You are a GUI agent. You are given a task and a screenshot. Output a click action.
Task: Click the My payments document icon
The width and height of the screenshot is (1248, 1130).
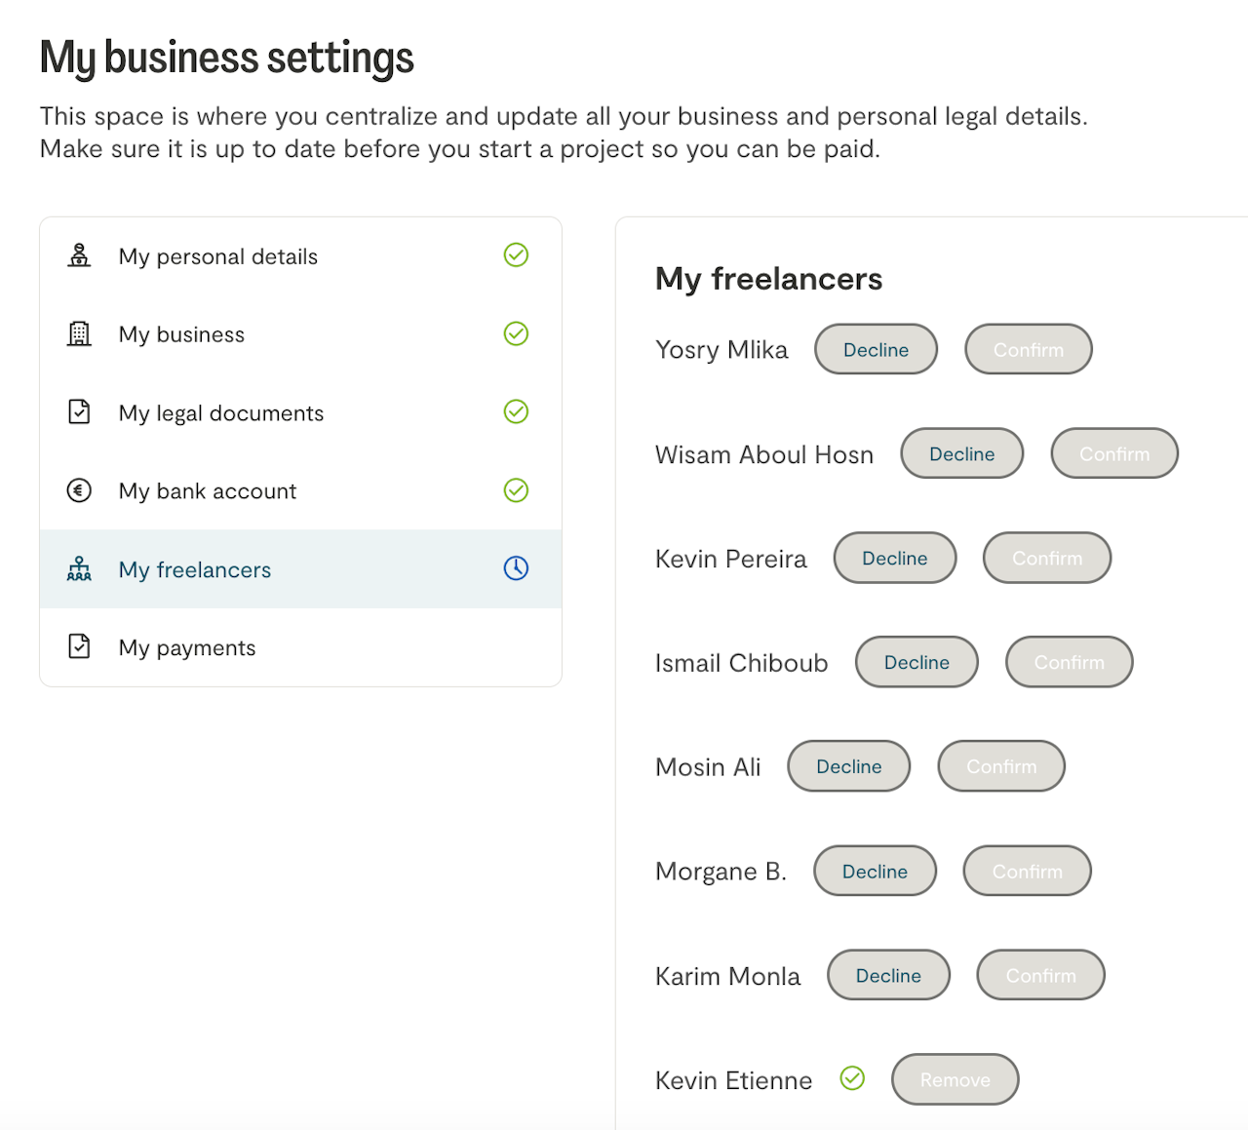click(79, 646)
